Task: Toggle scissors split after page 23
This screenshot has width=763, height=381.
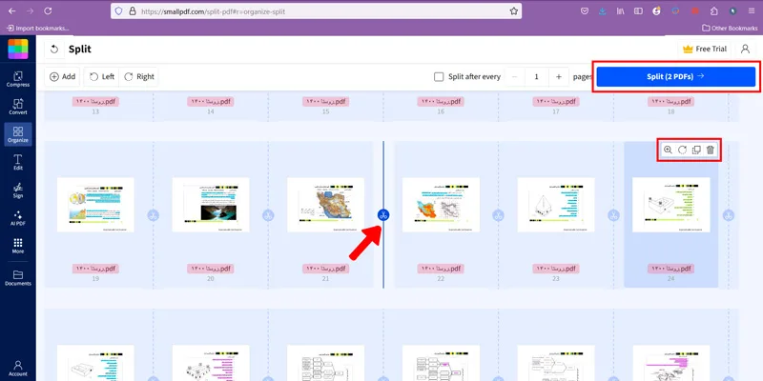Action: click(613, 215)
